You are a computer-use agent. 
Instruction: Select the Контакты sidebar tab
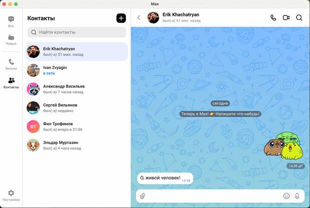11,83
